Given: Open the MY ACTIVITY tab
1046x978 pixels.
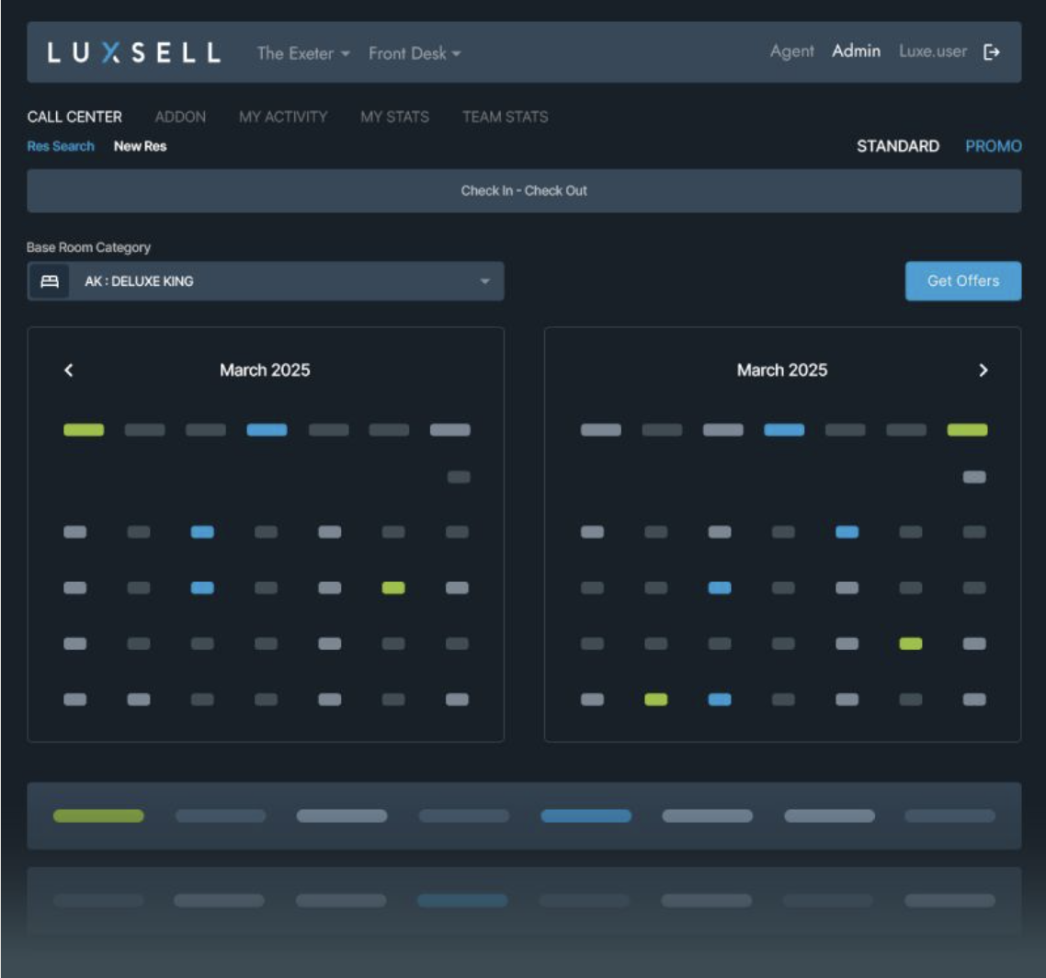Looking at the screenshot, I should click(283, 117).
